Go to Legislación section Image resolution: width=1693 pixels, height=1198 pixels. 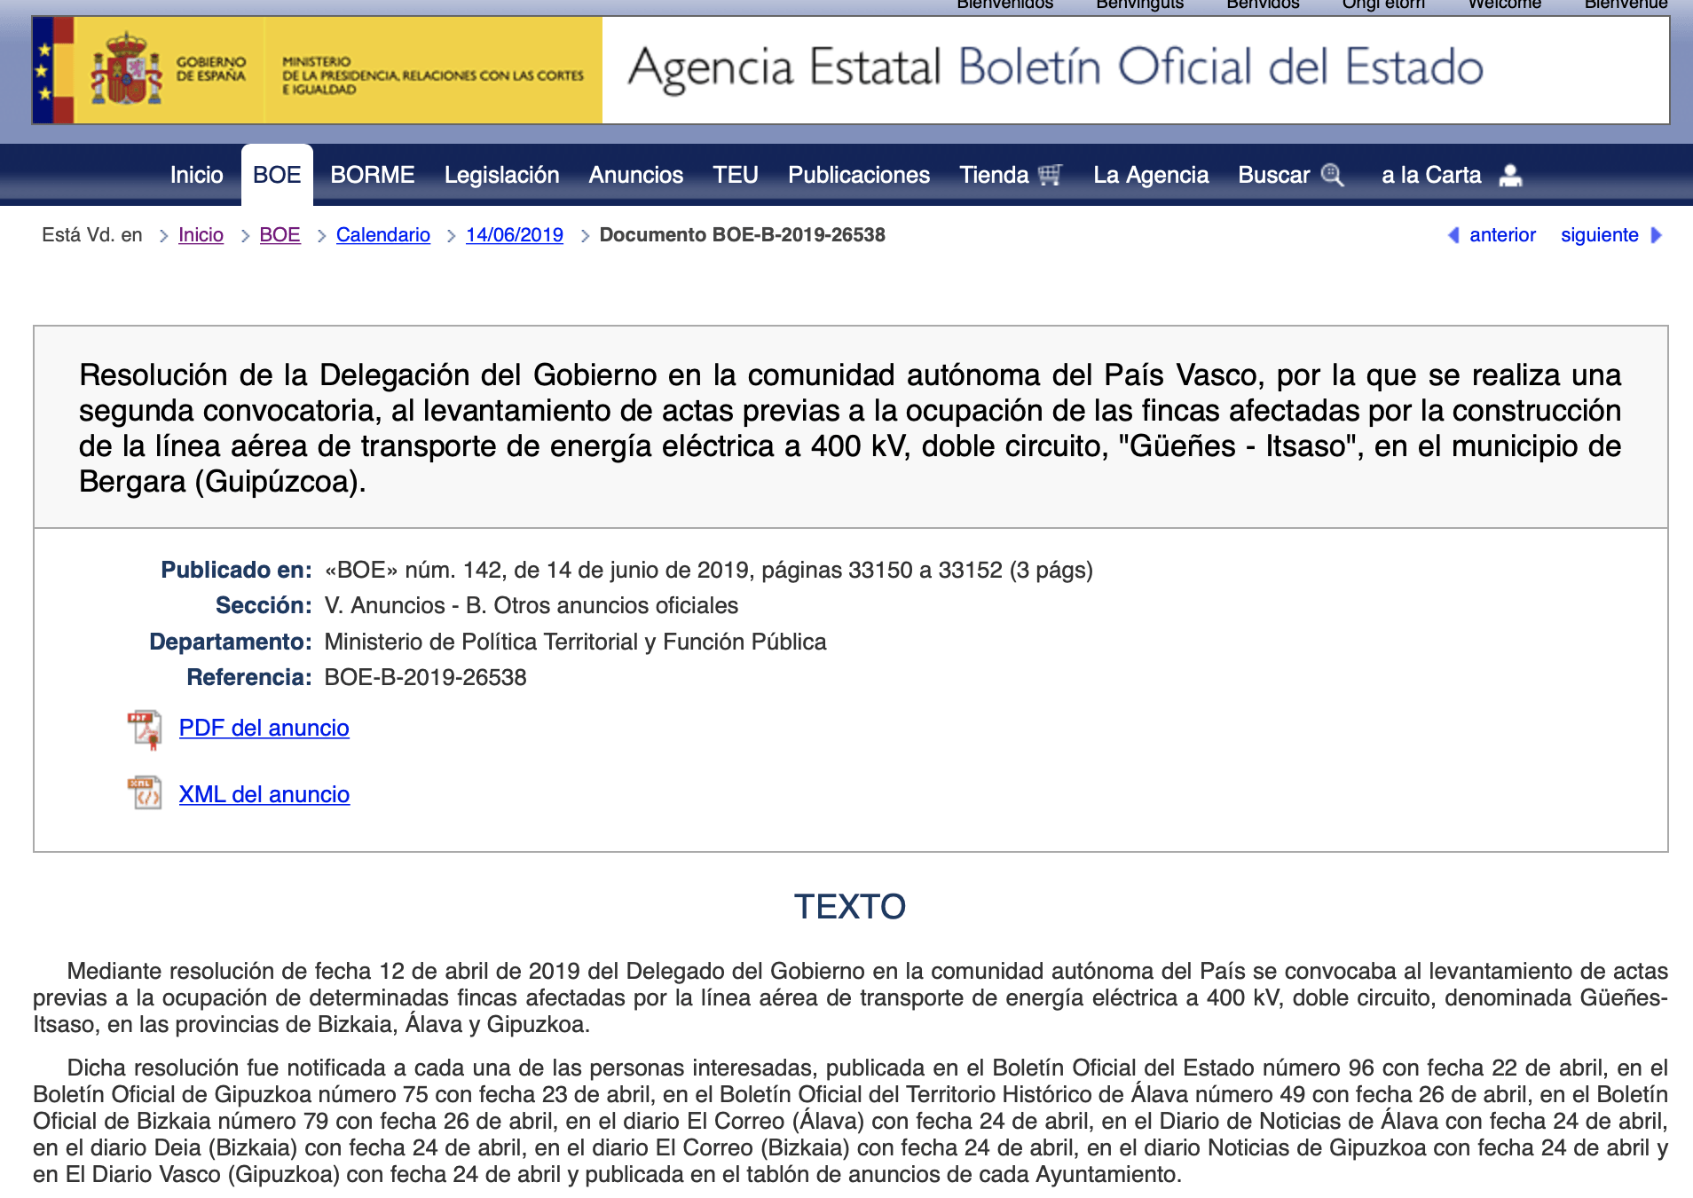pos(501,175)
